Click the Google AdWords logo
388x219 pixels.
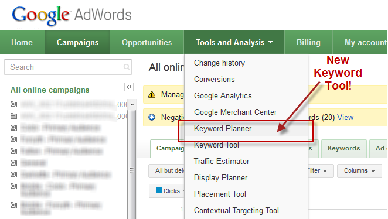coord(72,15)
